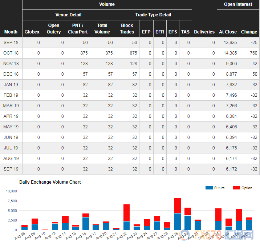Click the Change column header
This screenshot has height=248, width=260.
pyautogui.click(x=249, y=32)
